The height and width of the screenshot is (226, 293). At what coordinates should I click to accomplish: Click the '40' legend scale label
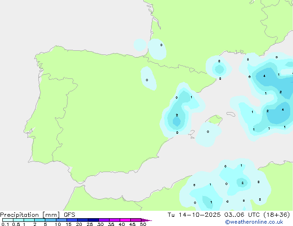tap(122, 224)
